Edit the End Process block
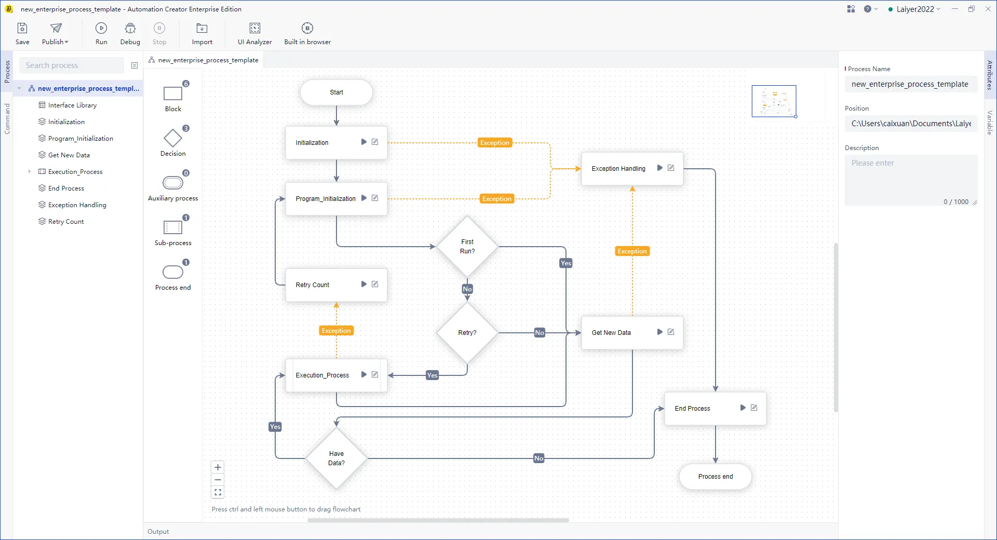 coord(754,408)
